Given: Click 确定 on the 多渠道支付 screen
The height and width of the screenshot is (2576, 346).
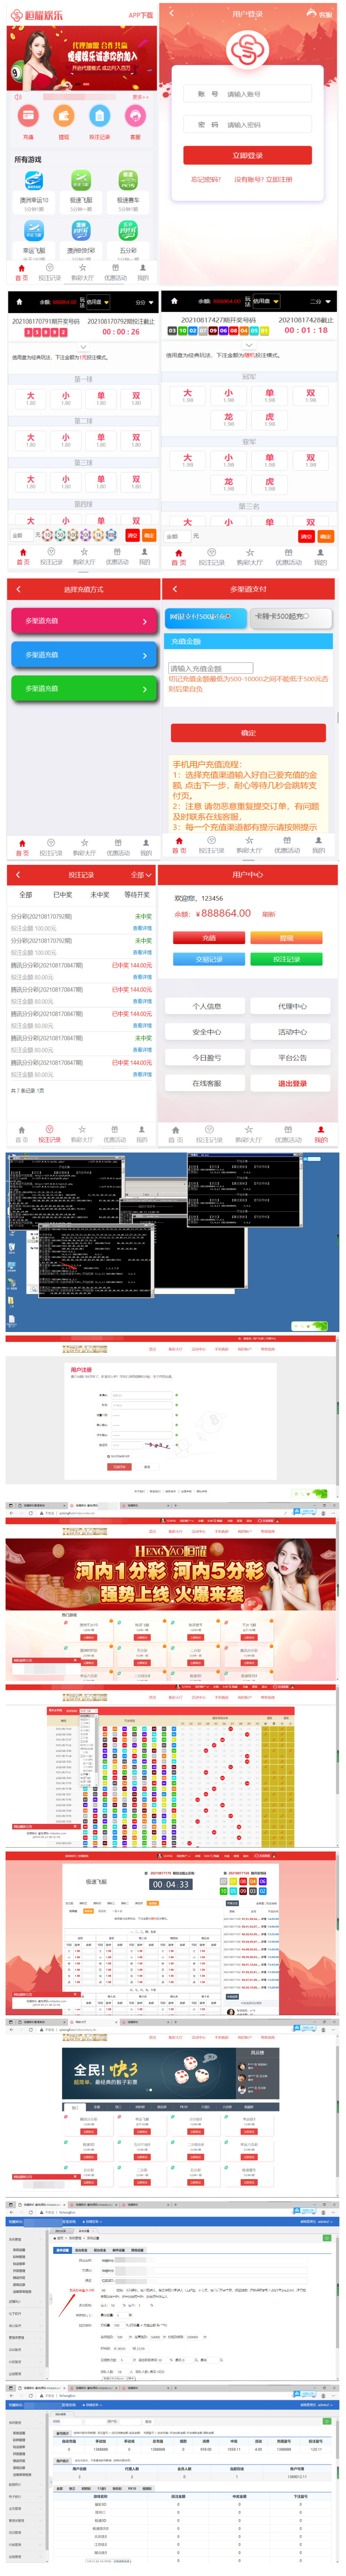Looking at the screenshot, I should tap(248, 733).
